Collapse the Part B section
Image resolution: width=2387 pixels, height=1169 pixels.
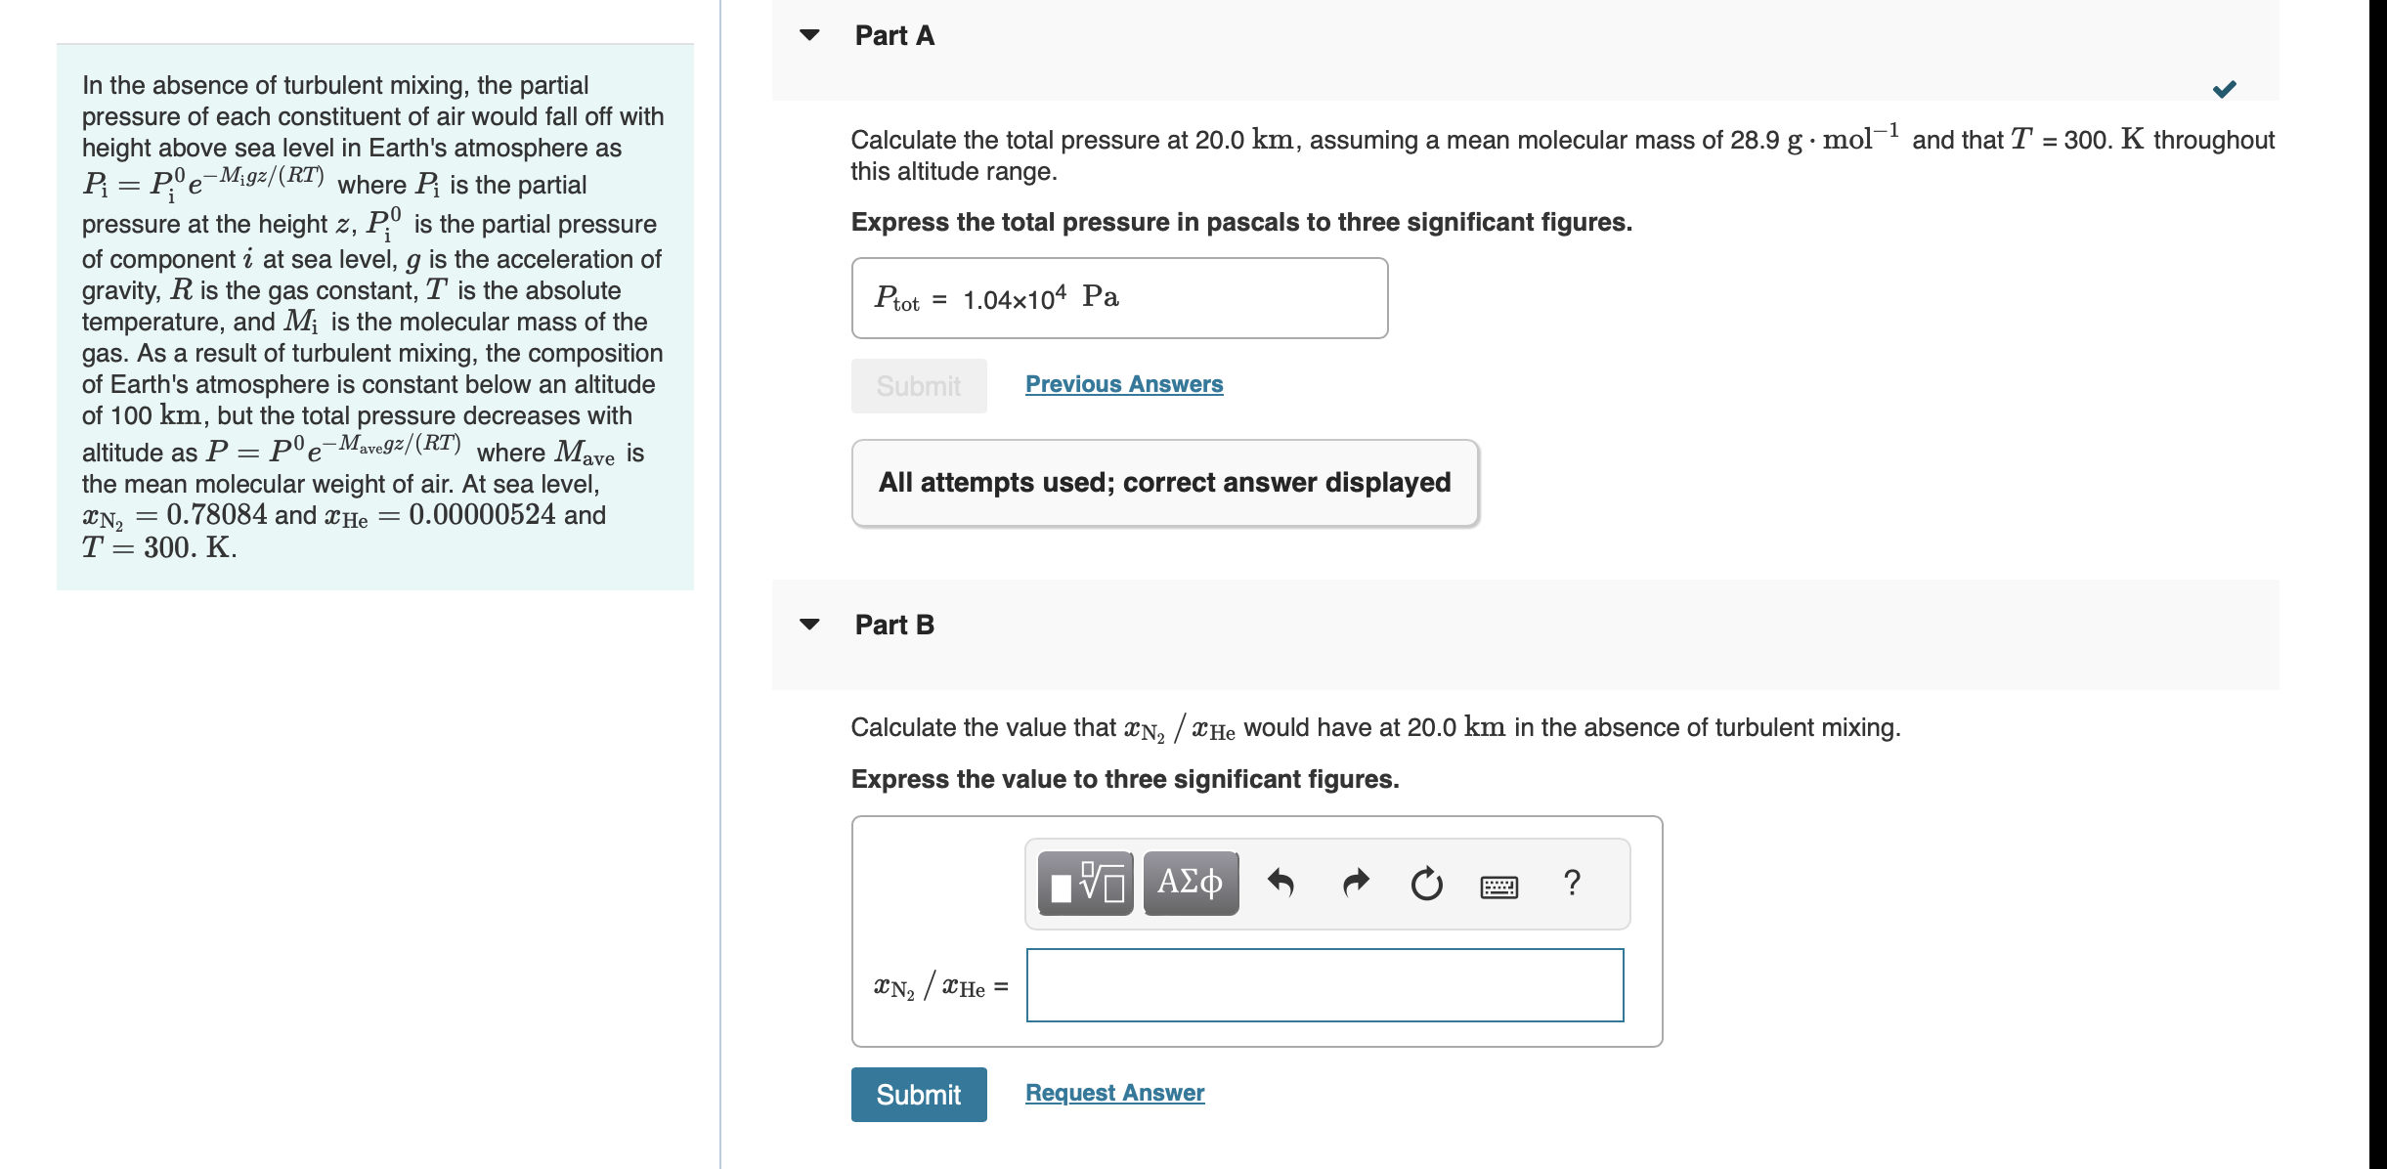(x=807, y=624)
